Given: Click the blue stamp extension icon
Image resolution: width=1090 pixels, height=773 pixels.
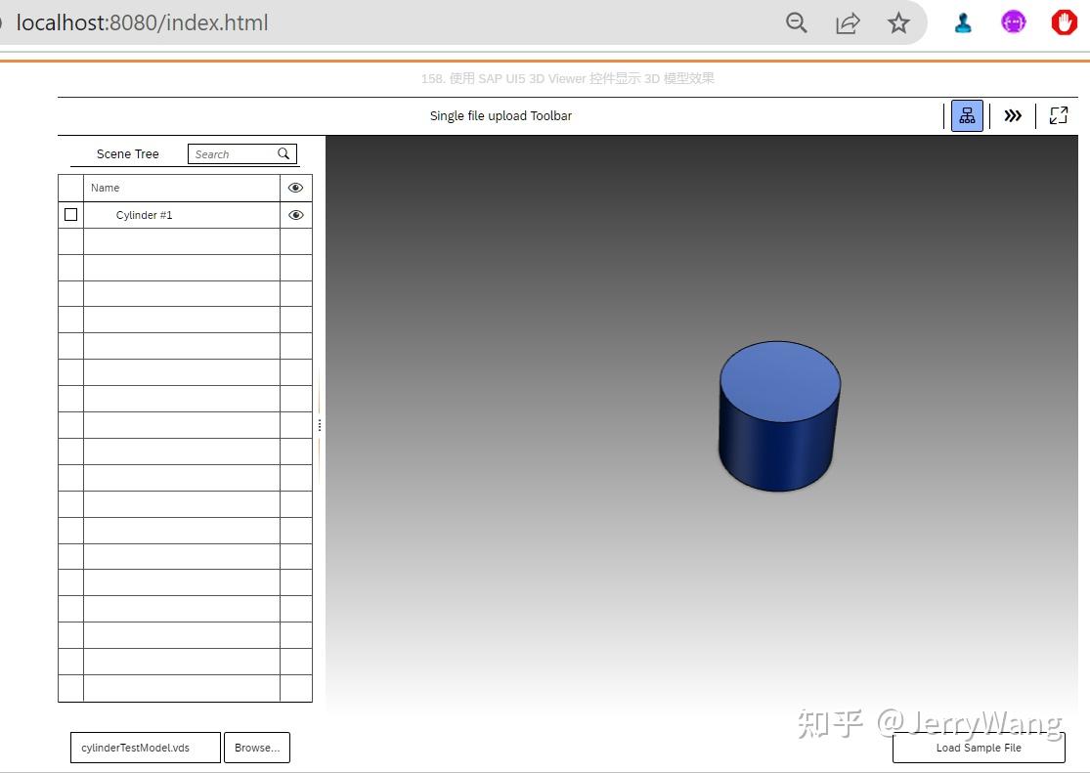Looking at the screenshot, I should click(963, 21).
